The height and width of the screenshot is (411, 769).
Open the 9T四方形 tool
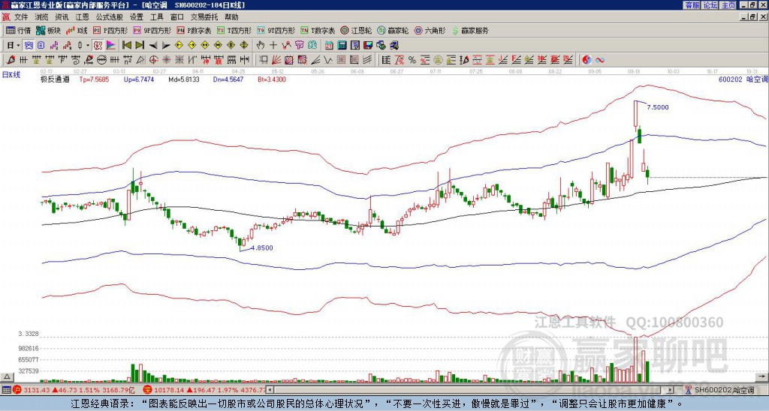[276, 30]
